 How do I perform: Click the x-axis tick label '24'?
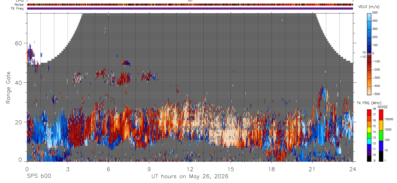point(353,169)
